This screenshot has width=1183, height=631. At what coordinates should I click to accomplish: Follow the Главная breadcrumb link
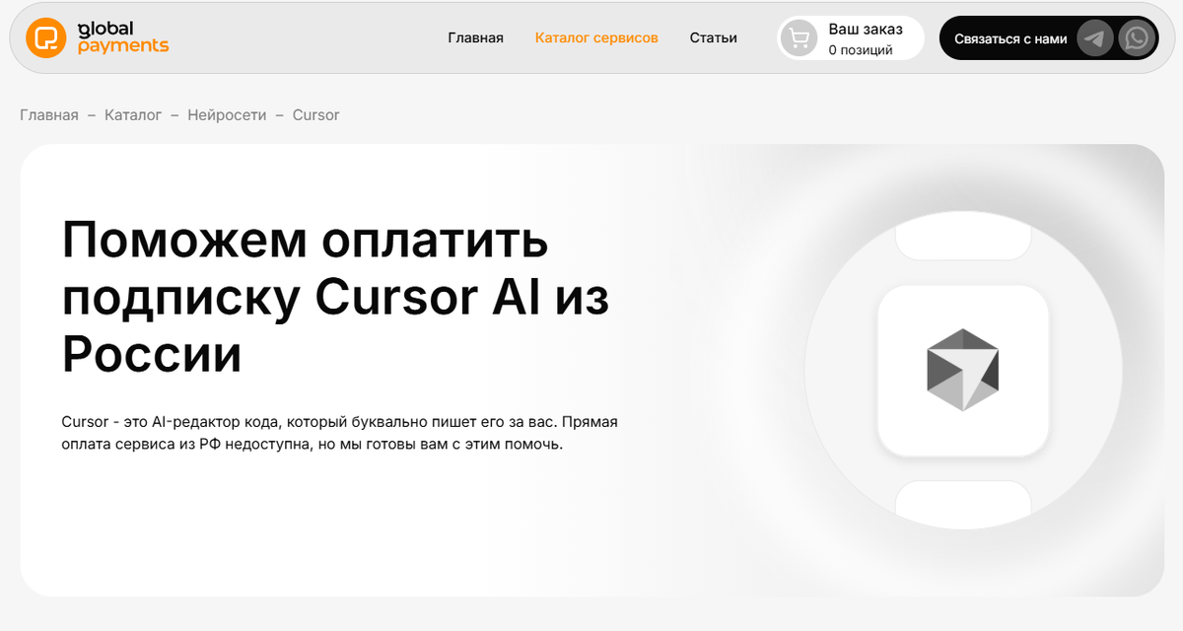pyautogui.click(x=49, y=115)
